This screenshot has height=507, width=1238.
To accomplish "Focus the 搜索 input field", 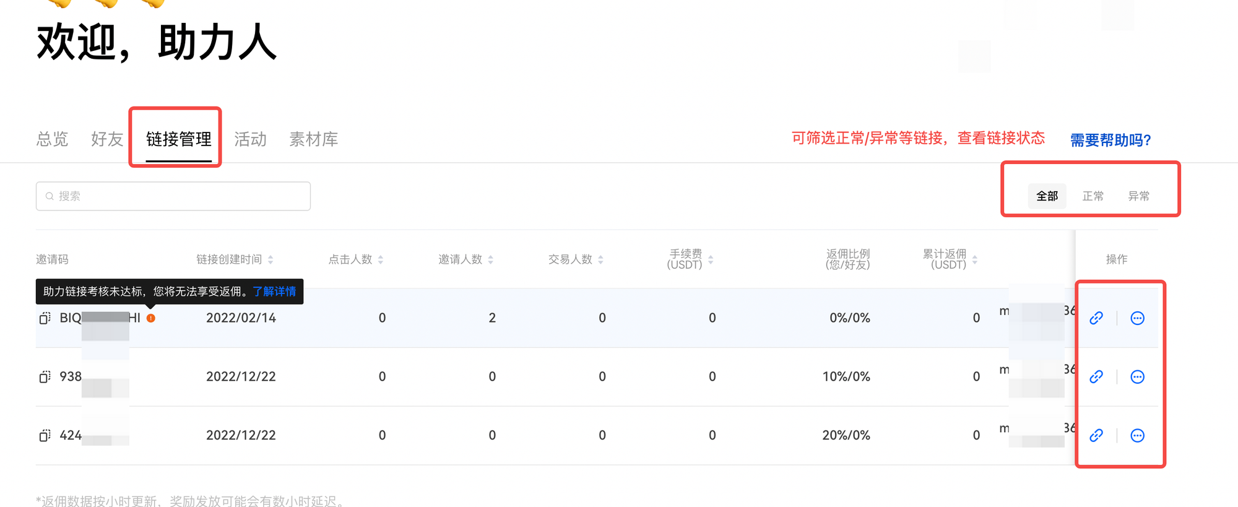I will click(173, 196).
